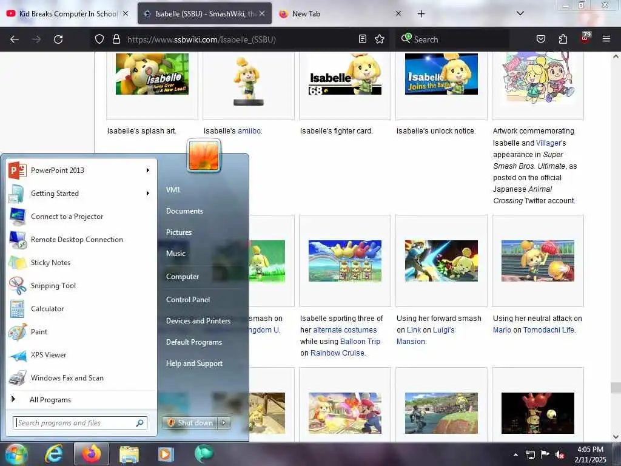Click the user account flower picture
This screenshot has height=466, width=621.
(x=204, y=155)
